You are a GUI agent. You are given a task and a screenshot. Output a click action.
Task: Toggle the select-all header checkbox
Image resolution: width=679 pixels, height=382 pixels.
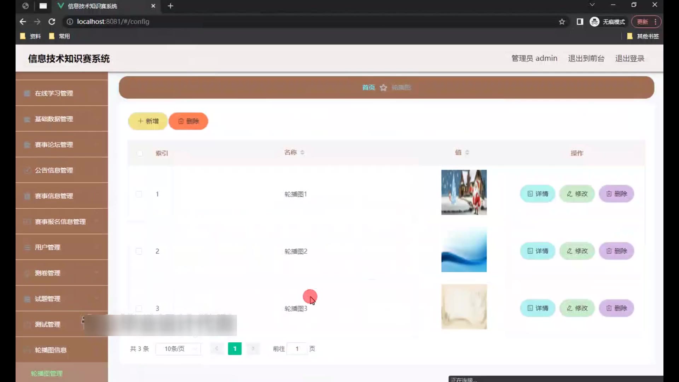140,153
